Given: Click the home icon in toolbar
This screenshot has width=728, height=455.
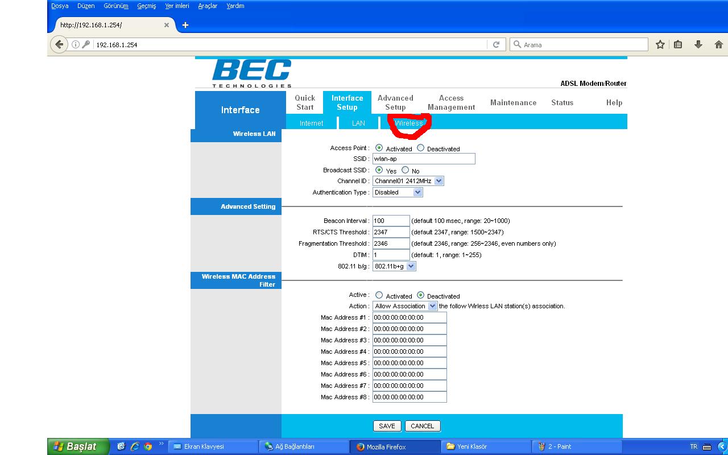Looking at the screenshot, I should (x=718, y=44).
